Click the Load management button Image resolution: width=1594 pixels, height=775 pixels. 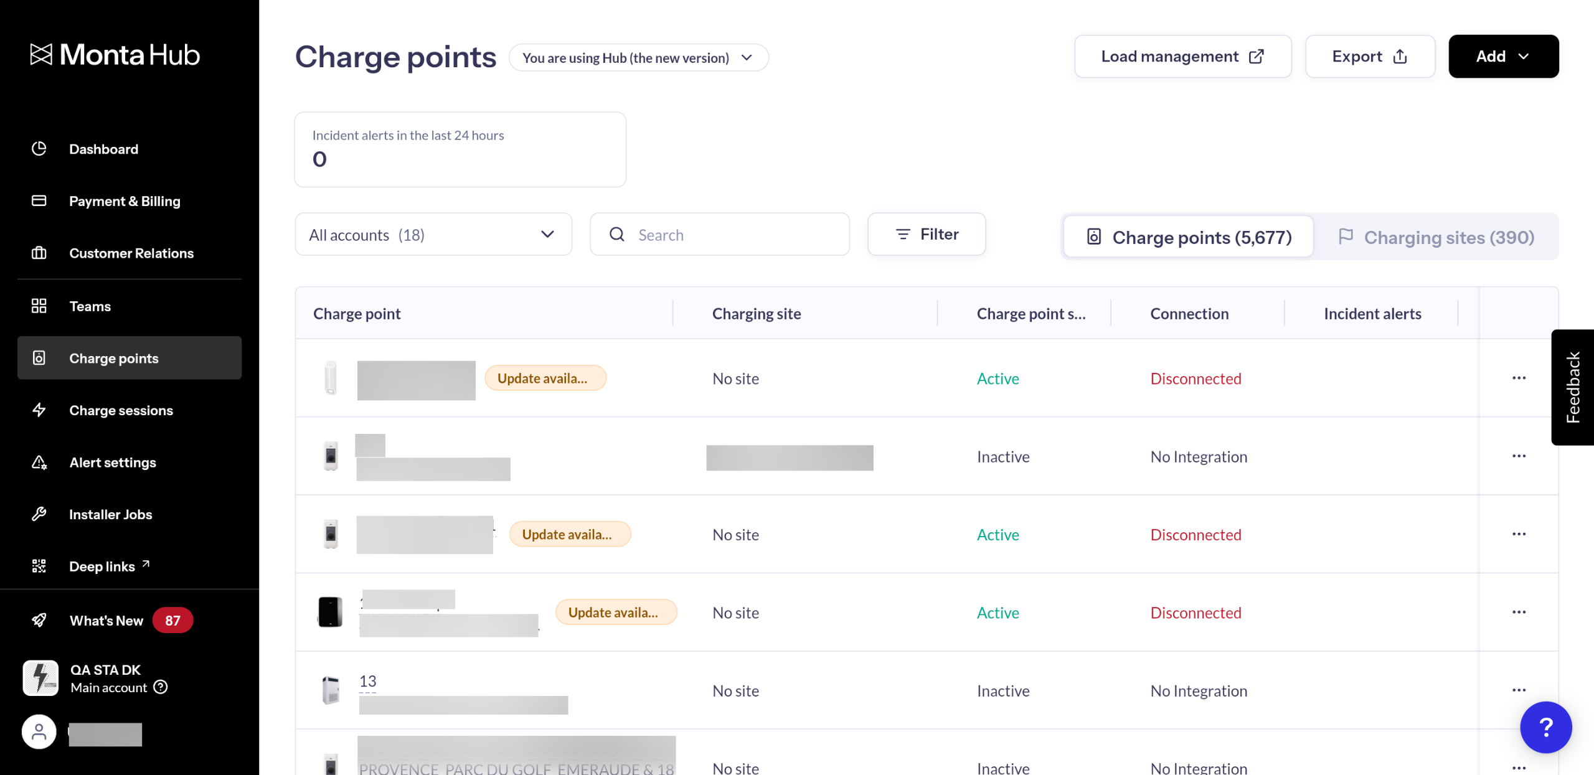(x=1182, y=57)
